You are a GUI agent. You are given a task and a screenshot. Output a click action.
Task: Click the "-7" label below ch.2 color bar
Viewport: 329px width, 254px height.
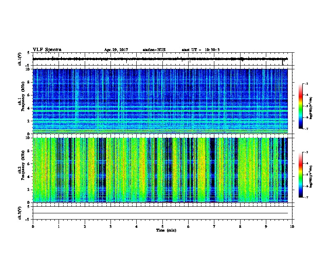[x=307, y=198]
